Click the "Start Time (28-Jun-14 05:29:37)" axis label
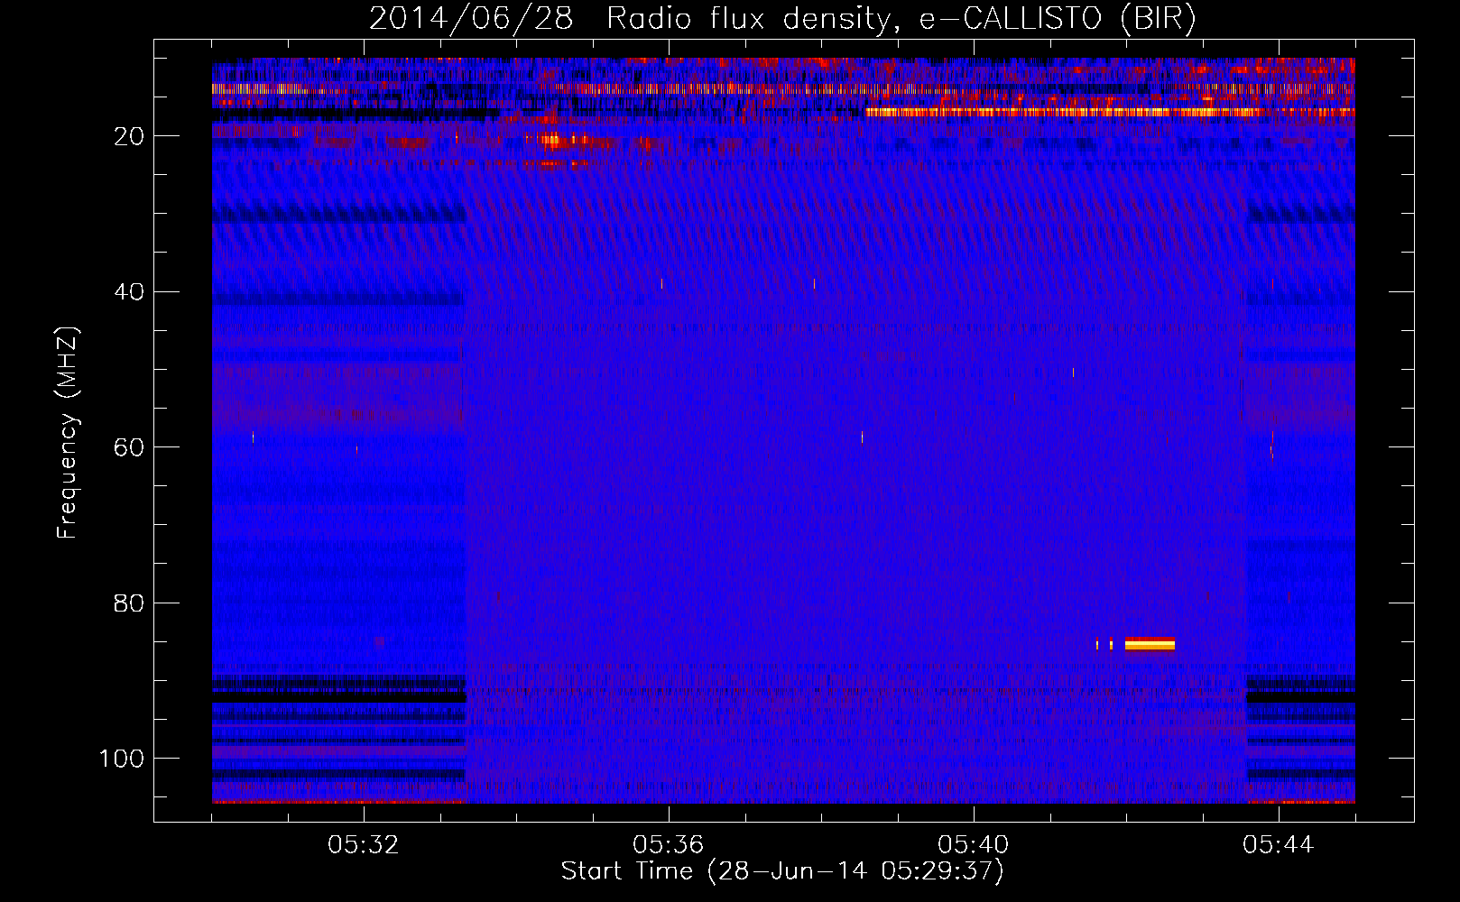The height and width of the screenshot is (902, 1460). tap(782, 871)
